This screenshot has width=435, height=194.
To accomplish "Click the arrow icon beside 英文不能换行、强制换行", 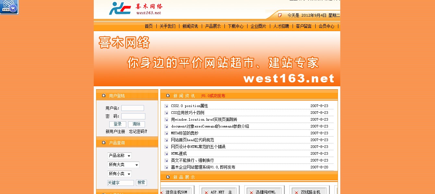I will 166,161.
